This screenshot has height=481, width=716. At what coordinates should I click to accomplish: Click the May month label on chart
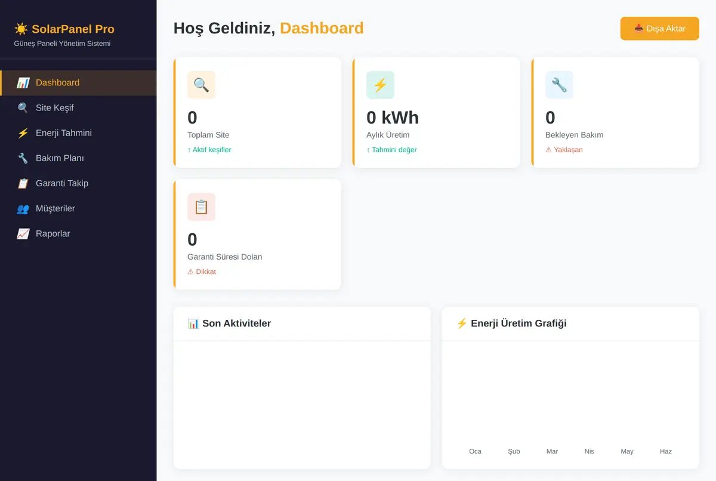627,451
